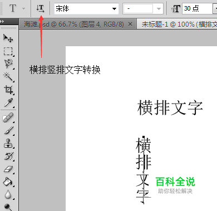The height and width of the screenshot is (211, 217).
Task: Close the 海滩.psd document tab
Action: (130, 24)
